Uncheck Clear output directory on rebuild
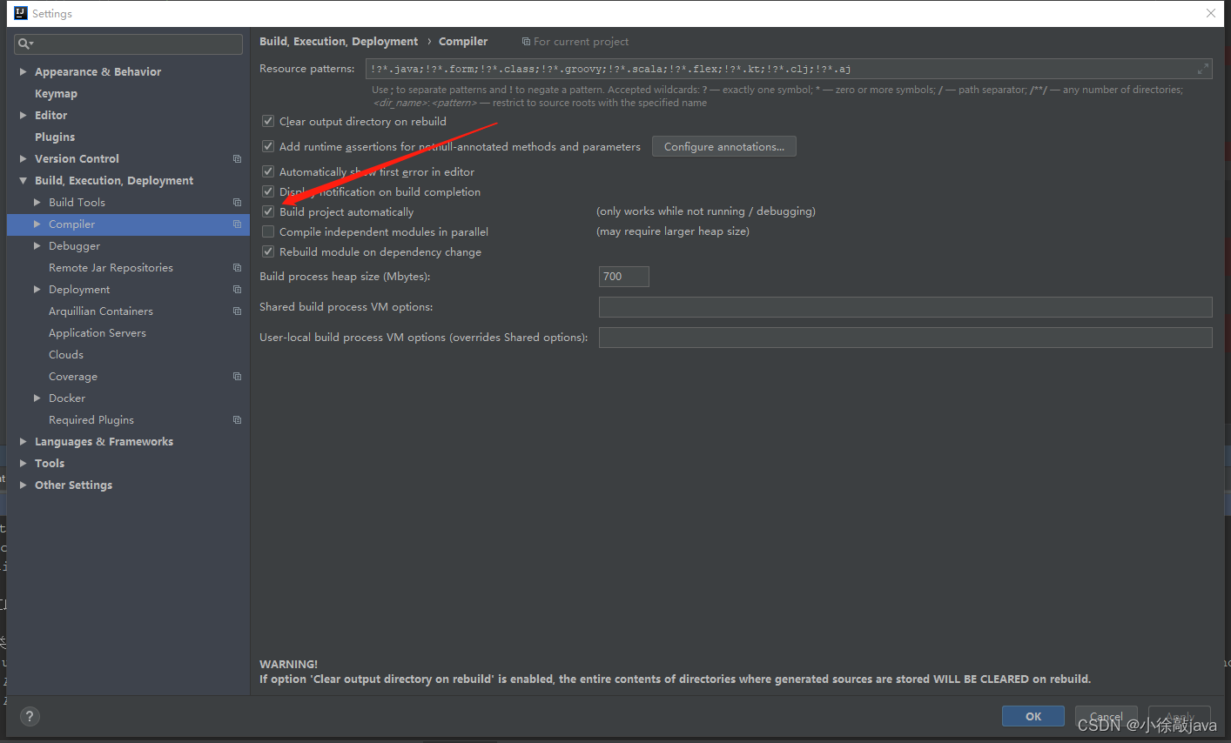The height and width of the screenshot is (743, 1231). (x=268, y=121)
